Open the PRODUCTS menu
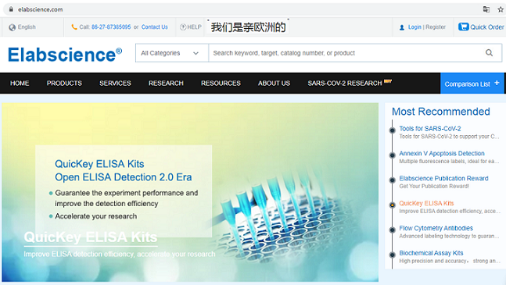This screenshot has width=506, height=285. coord(64,83)
